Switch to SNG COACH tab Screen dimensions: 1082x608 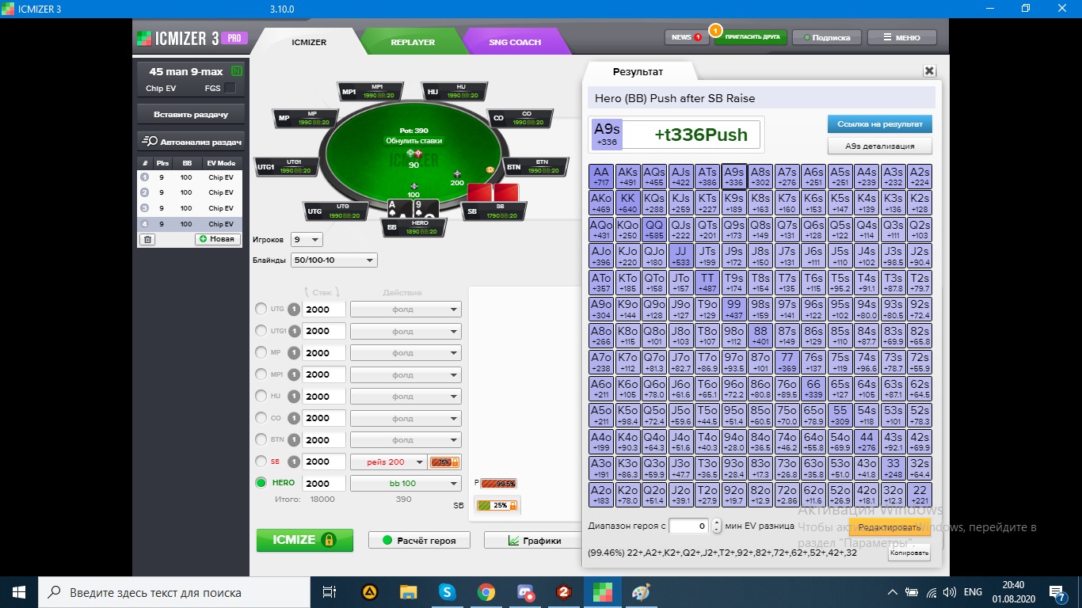point(515,42)
